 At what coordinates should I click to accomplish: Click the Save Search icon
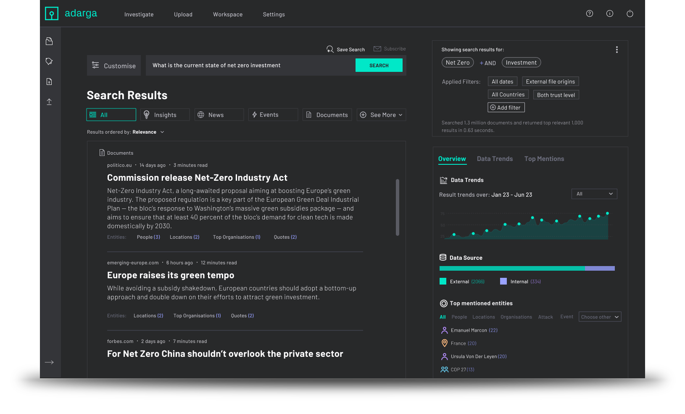point(330,49)
